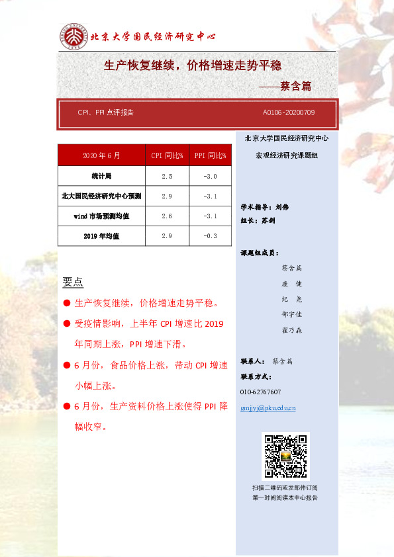The width and height of the screenshot is (394, 557).
Task: Click the 课题组成员： label
Action: click(x=260, y=253)
